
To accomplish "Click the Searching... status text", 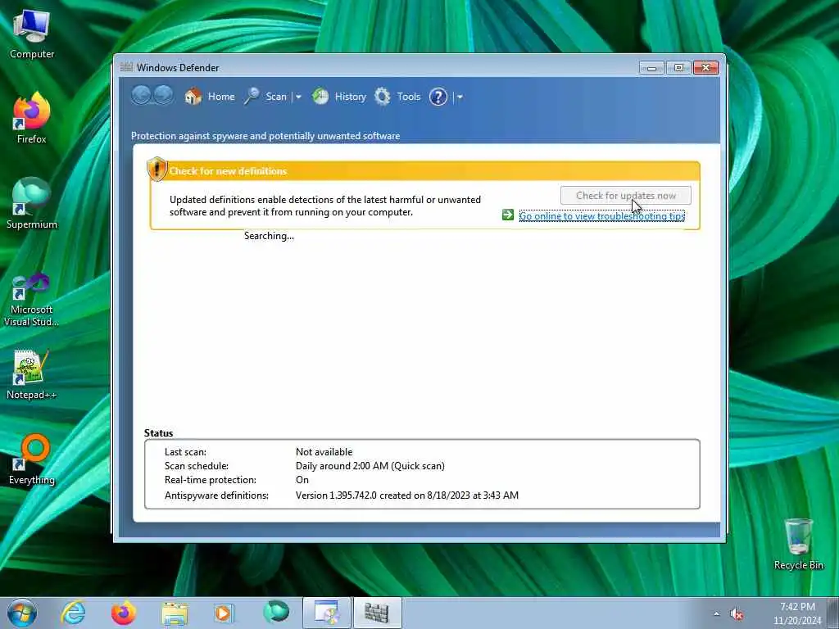I will (269, 236).
